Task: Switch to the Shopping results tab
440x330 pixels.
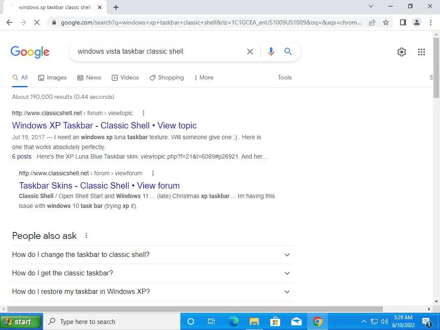Action: click(x=167, y=78)
